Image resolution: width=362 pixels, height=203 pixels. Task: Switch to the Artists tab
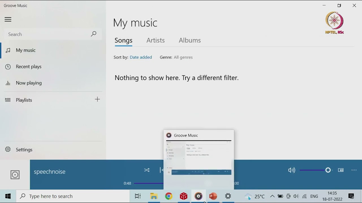[155, 40]
